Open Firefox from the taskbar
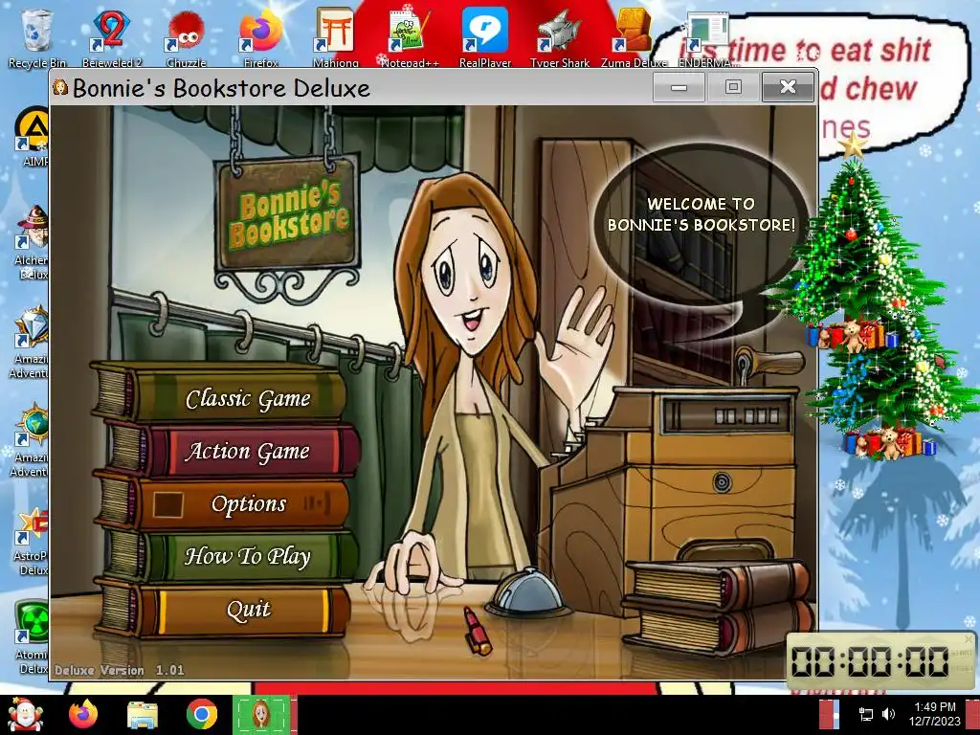Image resolution: width=980 pixels, height=735 pixels. click(83, 715)
